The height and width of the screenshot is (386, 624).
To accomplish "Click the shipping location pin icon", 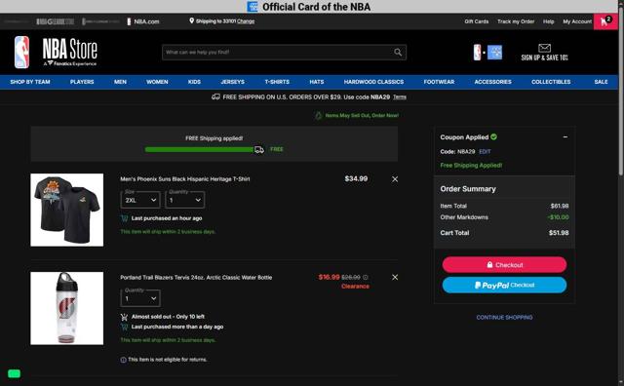I will pos(191,20).
